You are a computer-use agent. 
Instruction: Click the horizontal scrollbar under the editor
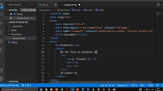pyautogui.click(x=100, y=82)
